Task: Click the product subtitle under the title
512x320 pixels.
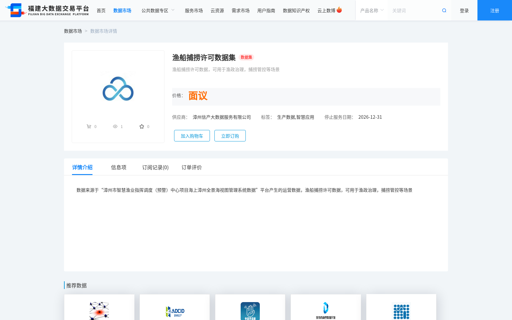Action: click(226, 69)
